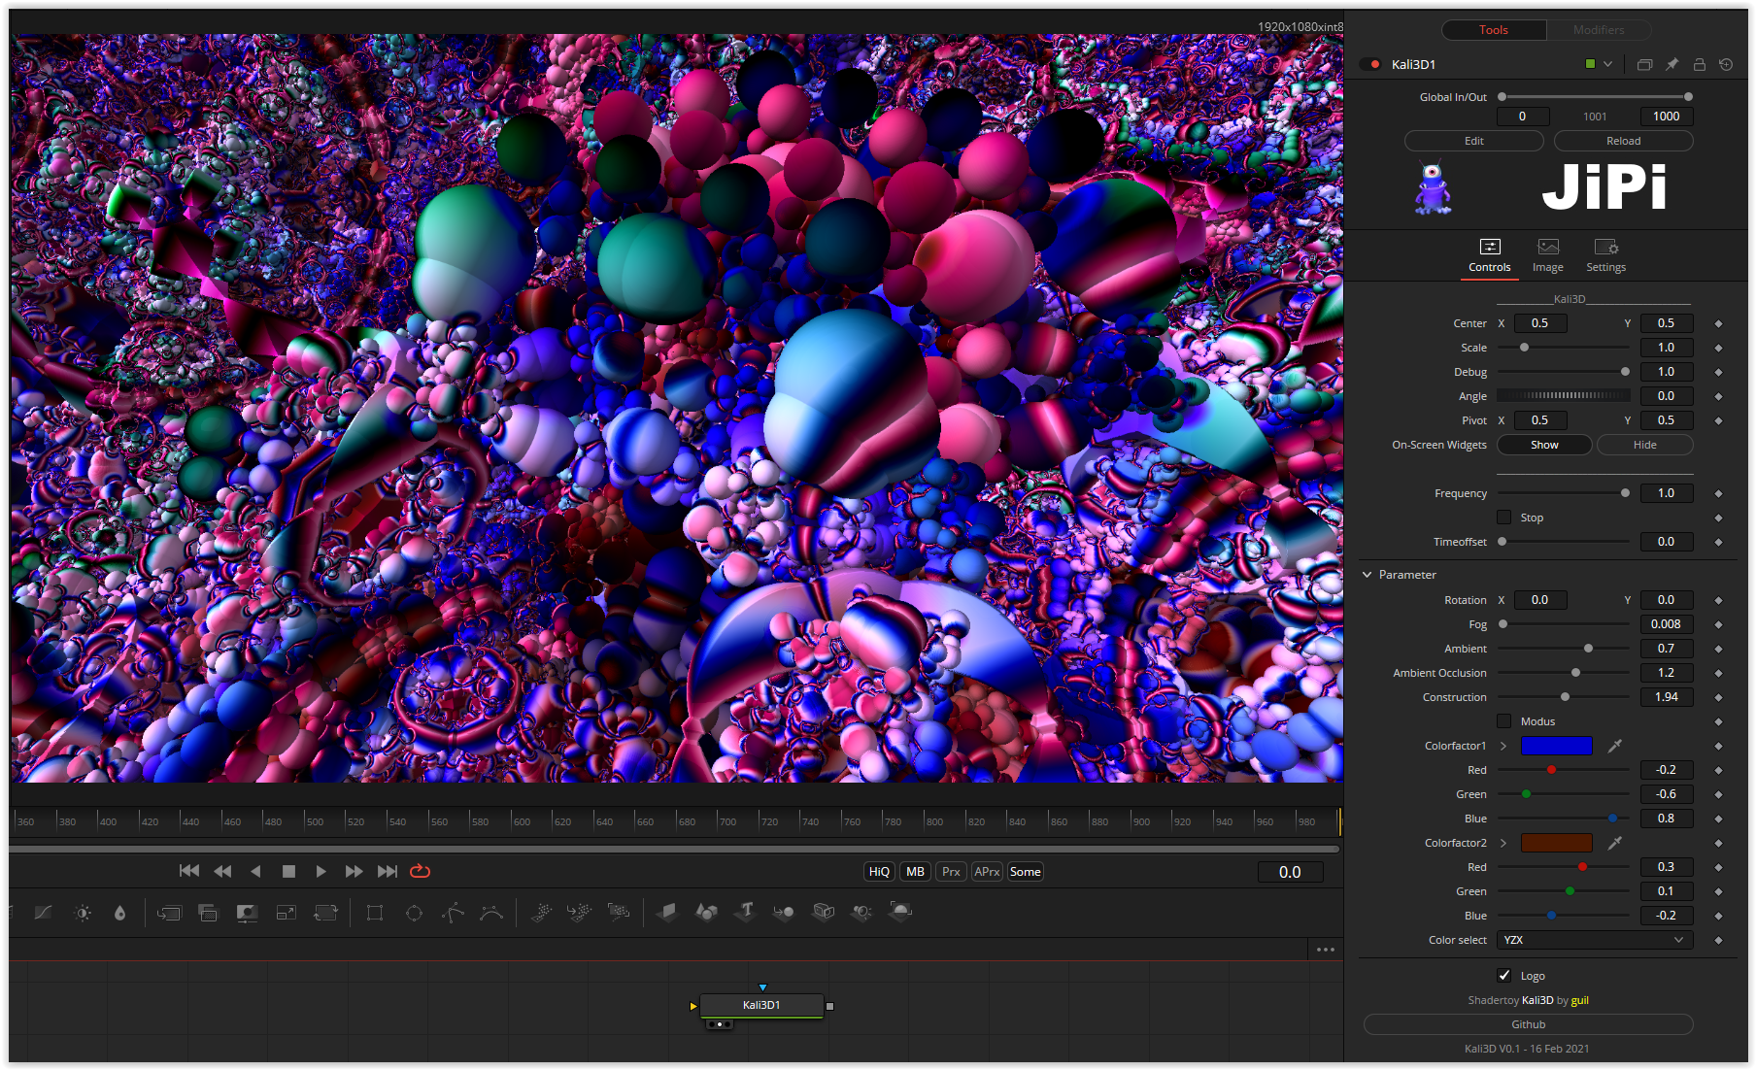This screenshot has height=1070, width=1756.
Task: Open the Image tab
Action: (1548, 255)
